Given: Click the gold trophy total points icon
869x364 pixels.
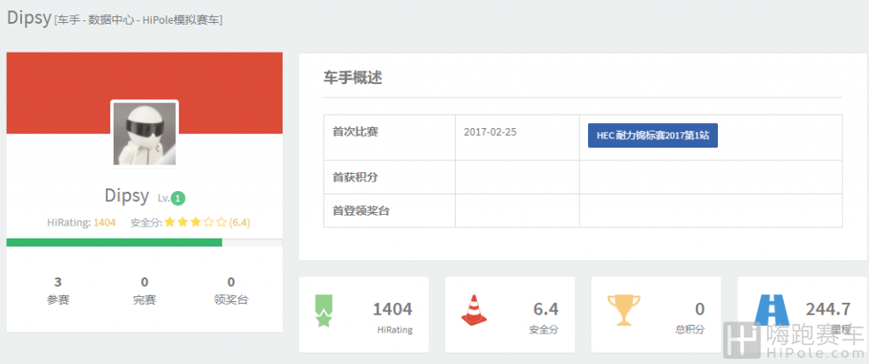Looking at the screenshot, I should (624, 310).
